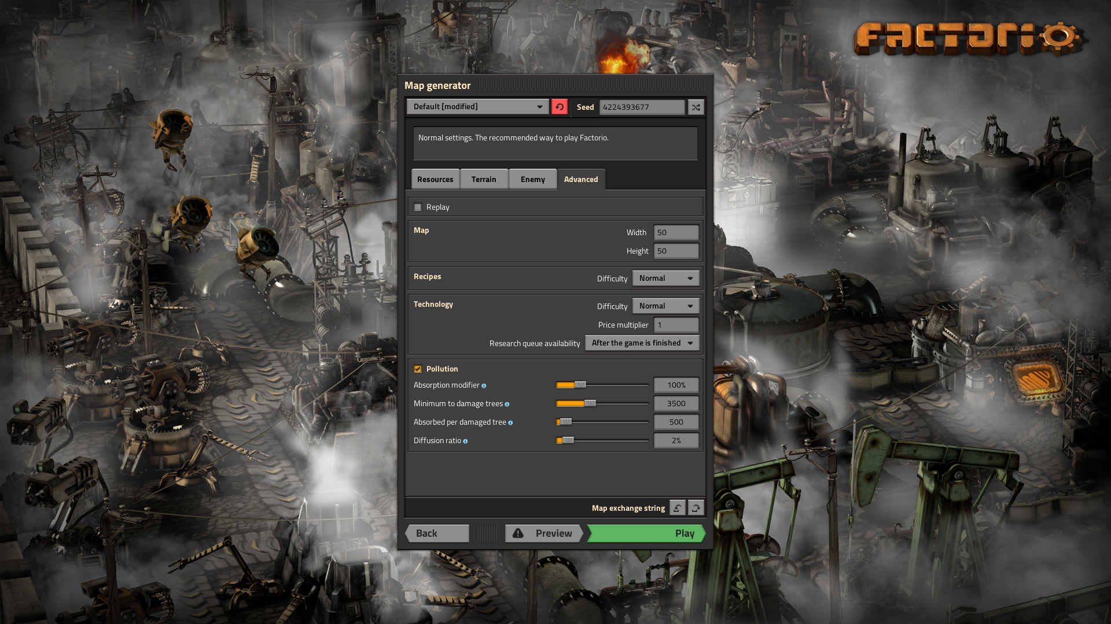Screen dimensions: 1111x624
Task: Open the Research queue availability dropdown
Action: click(642, 343)
